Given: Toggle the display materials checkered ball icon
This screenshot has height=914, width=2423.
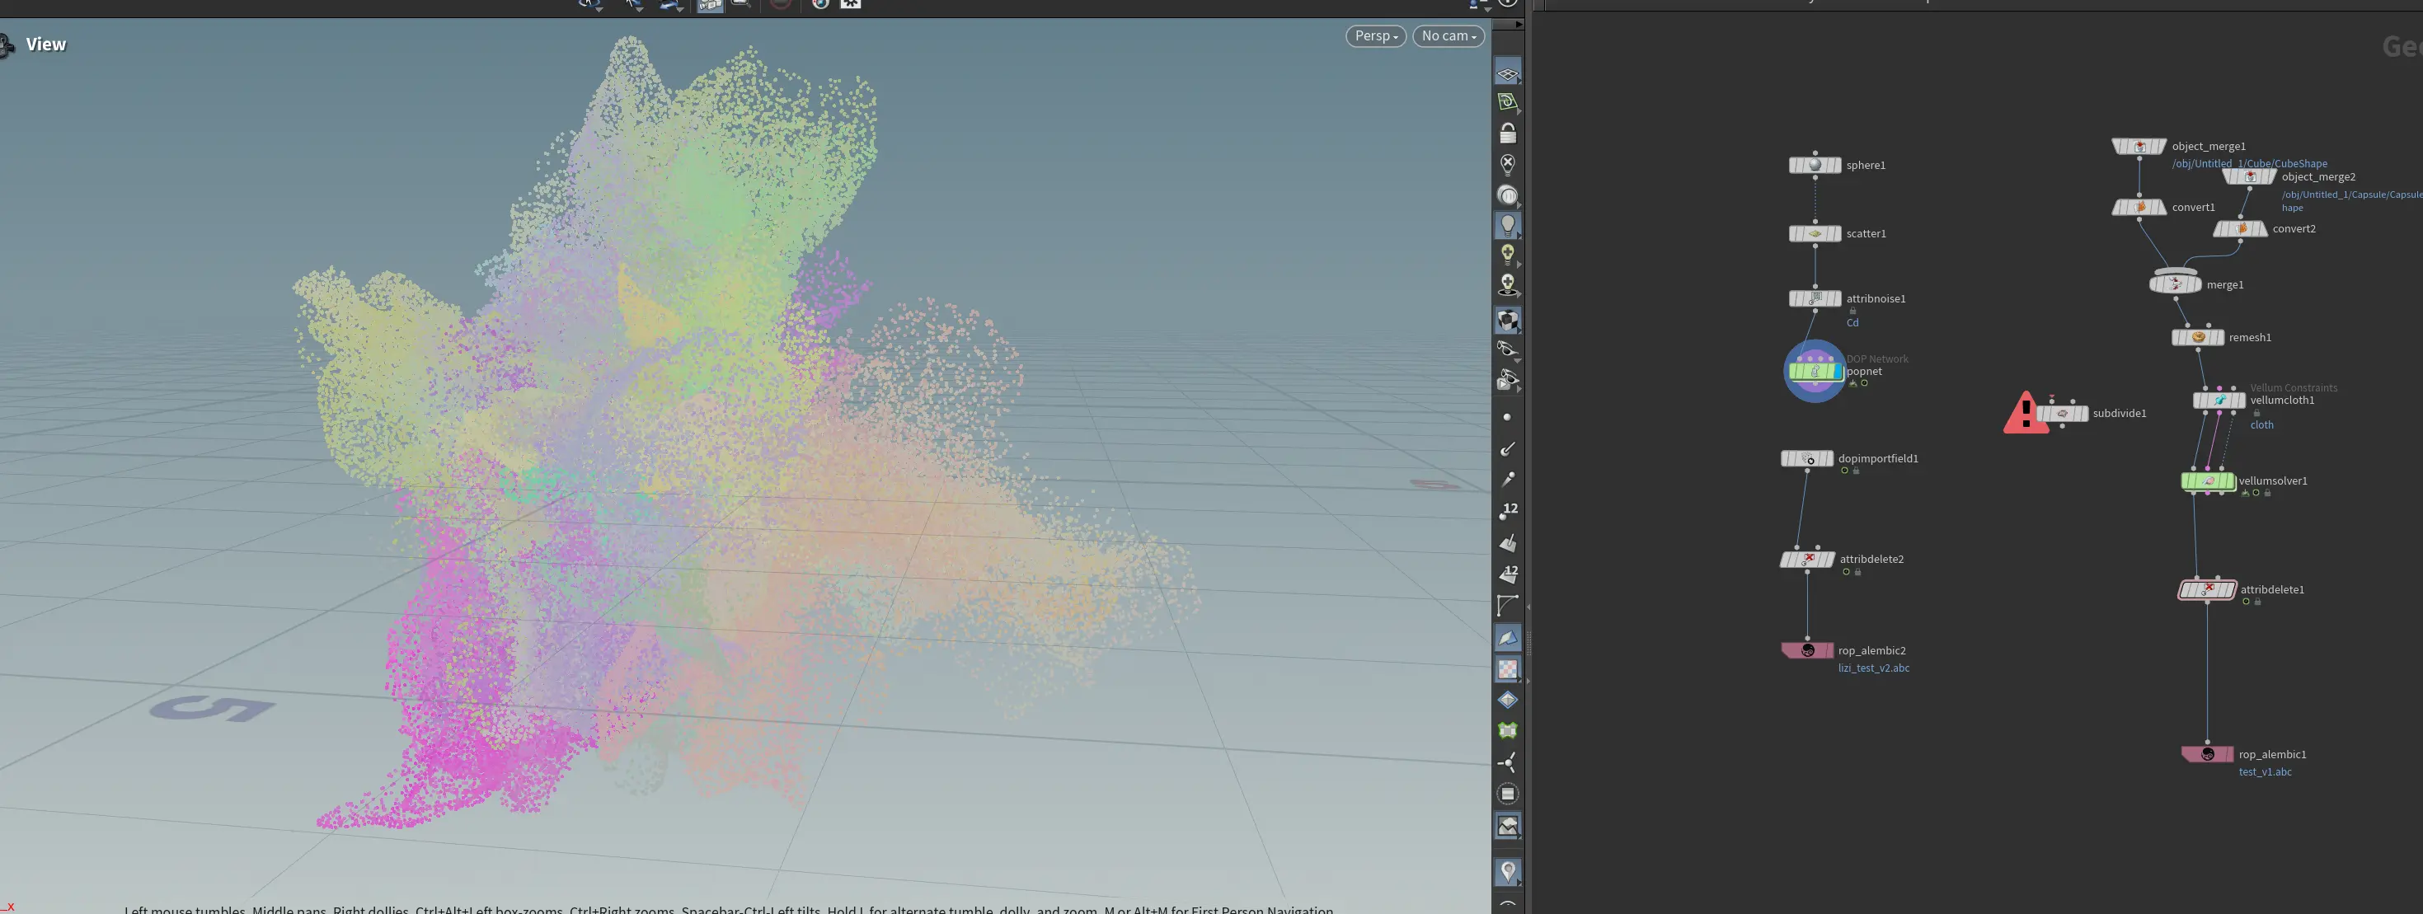Looking at the screenshot, I should (x=1508, y=320).
